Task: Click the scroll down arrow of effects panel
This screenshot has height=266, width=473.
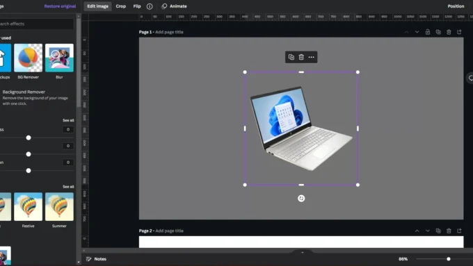Action: pos(79,263)
